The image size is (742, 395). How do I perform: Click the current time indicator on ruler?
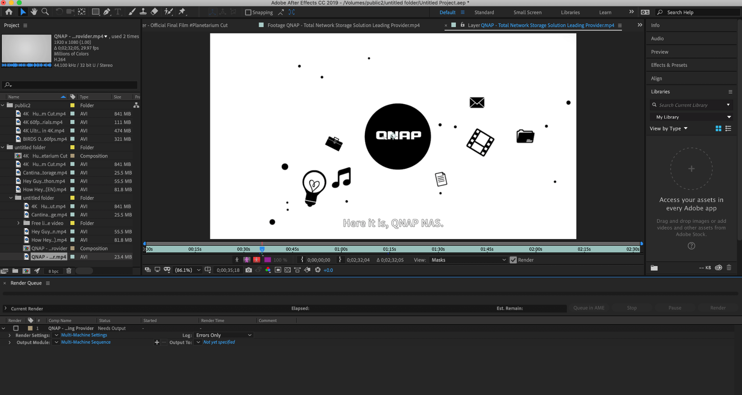click(262, 249)
